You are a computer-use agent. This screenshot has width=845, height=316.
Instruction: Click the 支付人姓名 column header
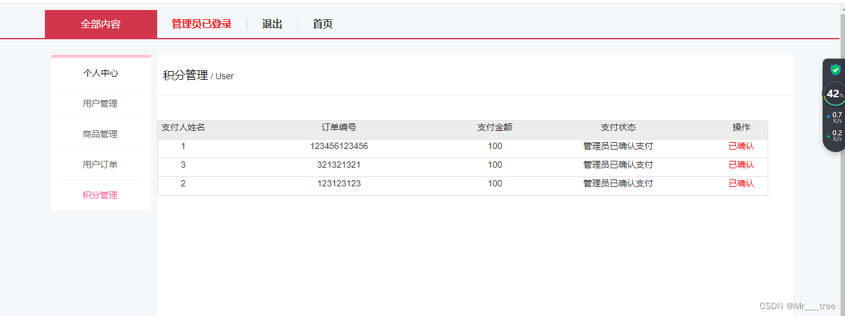point(183,127)
